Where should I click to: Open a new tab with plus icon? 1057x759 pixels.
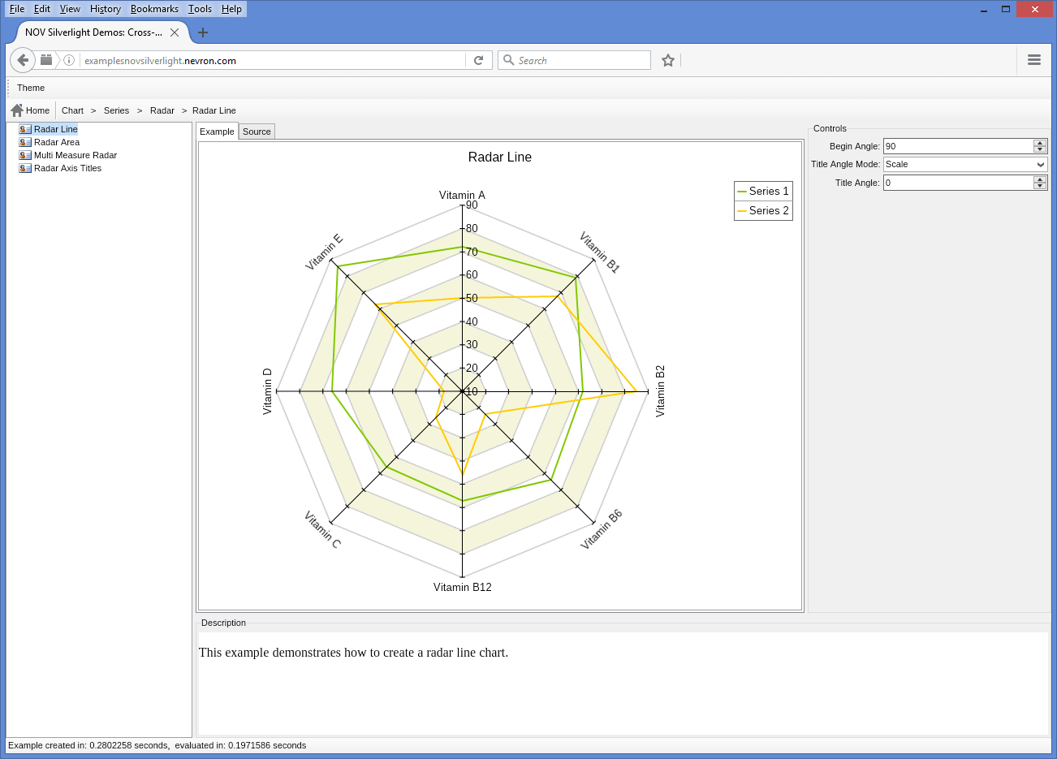(x=203, y=32)
